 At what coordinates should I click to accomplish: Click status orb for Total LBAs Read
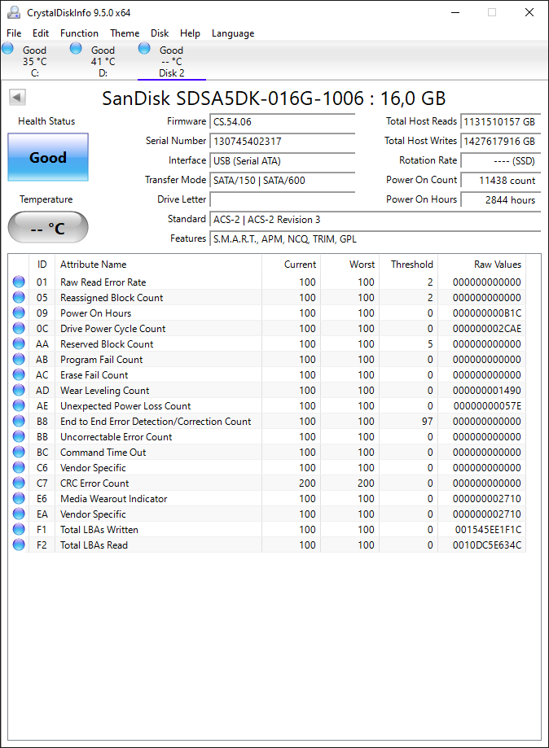[19, 545]
